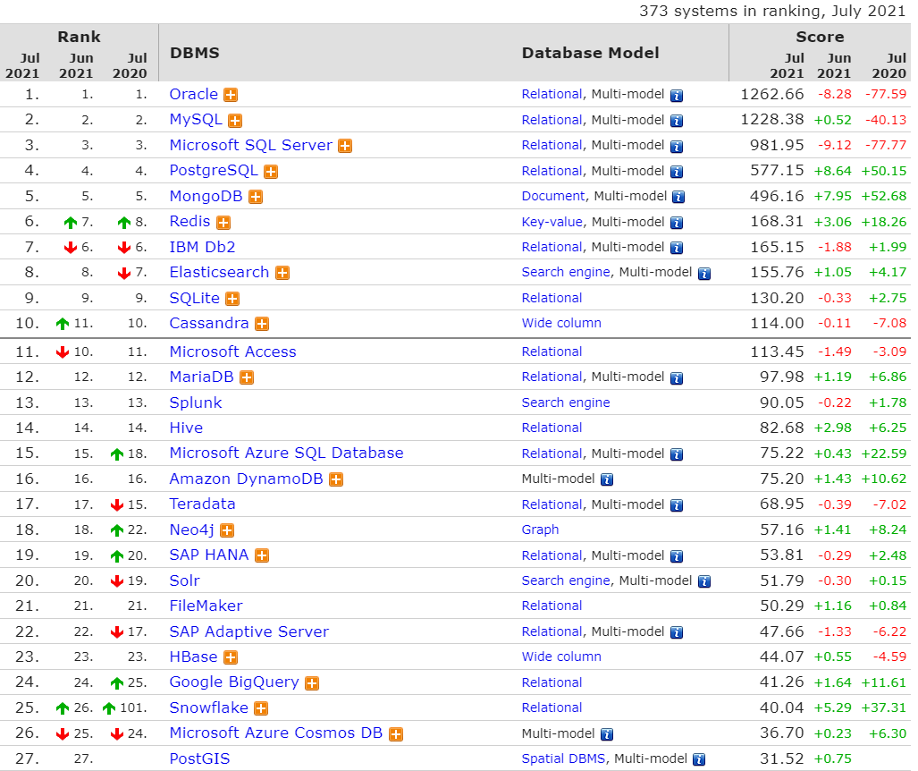918x771 pixels.
Task: Click the info icon in the MySQL row
Action: pyautogui.click(x=677, y=122)
